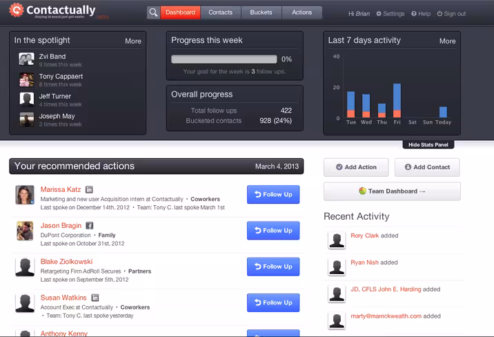Click Rory Clark's avatar in Recent Activity

pyautogui.click(x=337, y=240)
